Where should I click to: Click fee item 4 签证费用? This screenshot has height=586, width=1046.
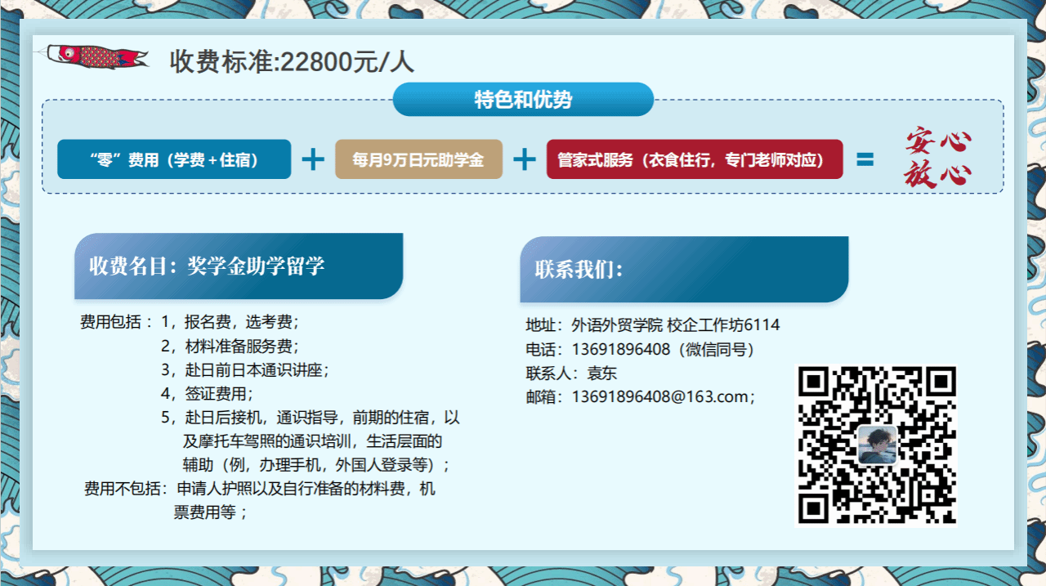207,393
